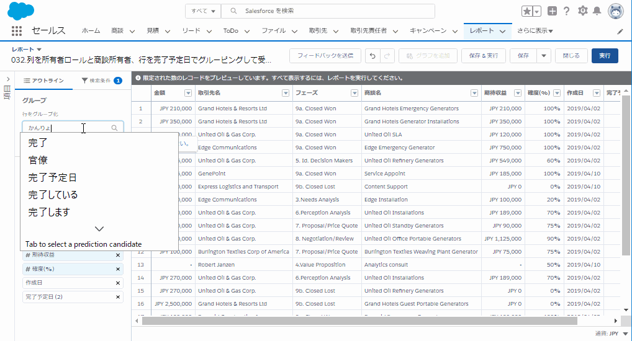Open the help question mark icon
This screenshot has height=341, width=632.
pyautogui.click(x=566, y=11)
